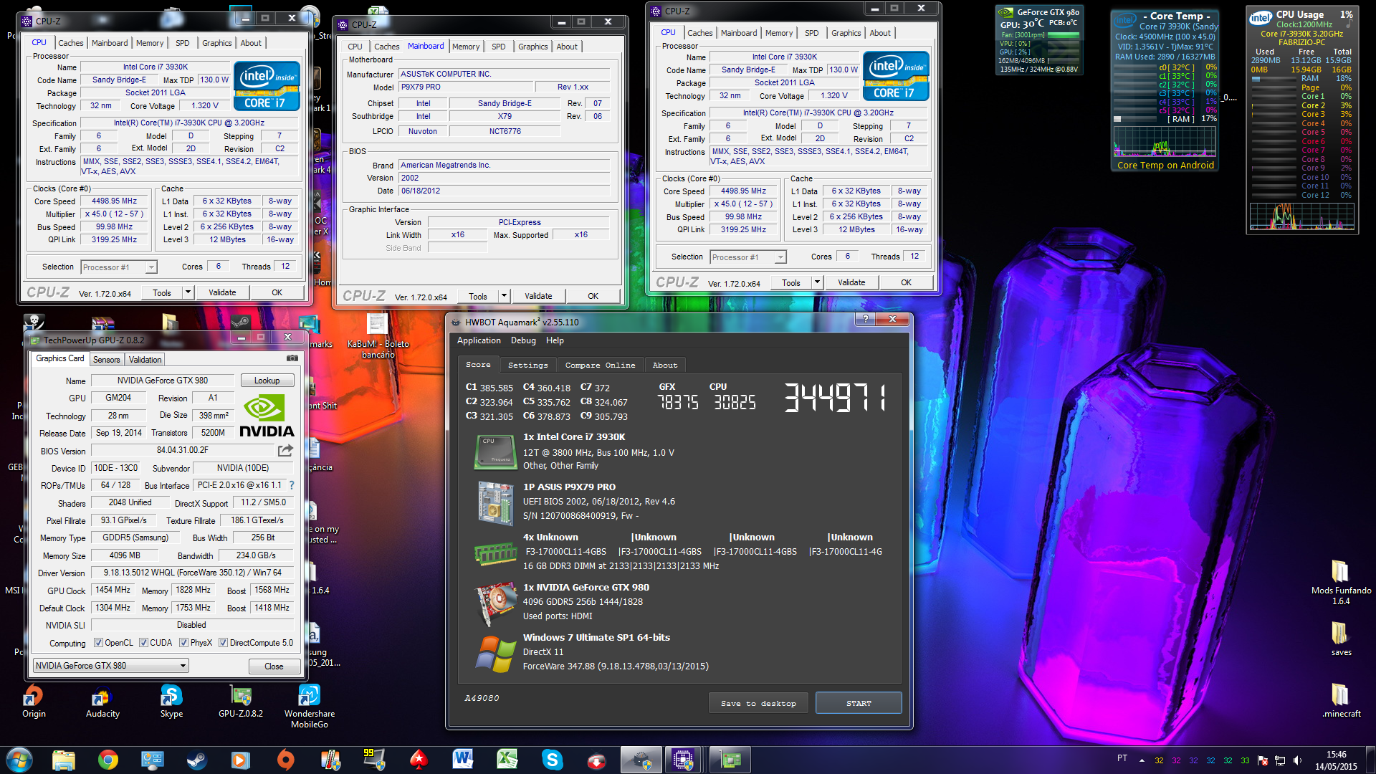Open Windows Explorer from the taskbar

(x=64, y=760)
